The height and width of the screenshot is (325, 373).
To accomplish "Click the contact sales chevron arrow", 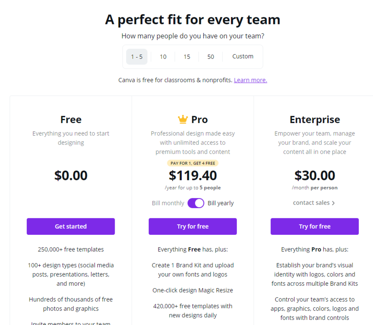I will point(333,203).
